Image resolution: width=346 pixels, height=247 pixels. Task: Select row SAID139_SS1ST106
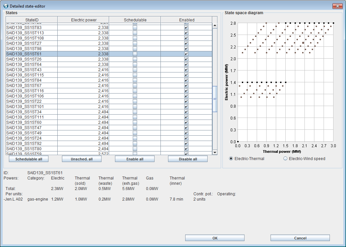(x=109, y=96)
